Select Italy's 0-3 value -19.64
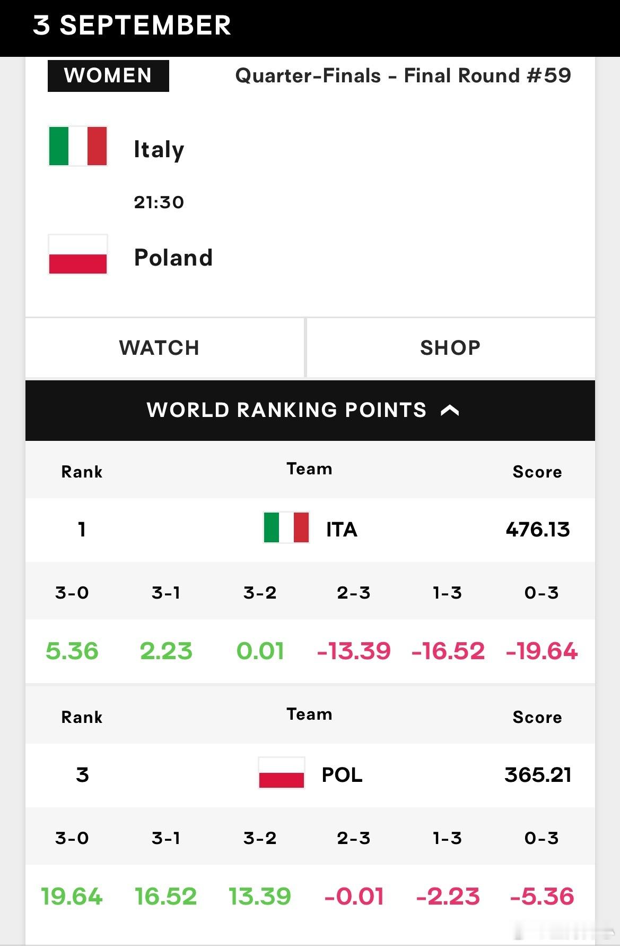Viewport: 620px width, 946px height. click(x=542, y=651)
